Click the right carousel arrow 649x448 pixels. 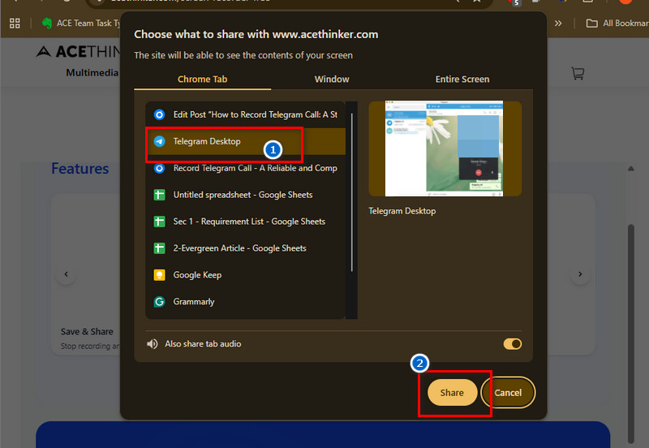pos(579,274)
